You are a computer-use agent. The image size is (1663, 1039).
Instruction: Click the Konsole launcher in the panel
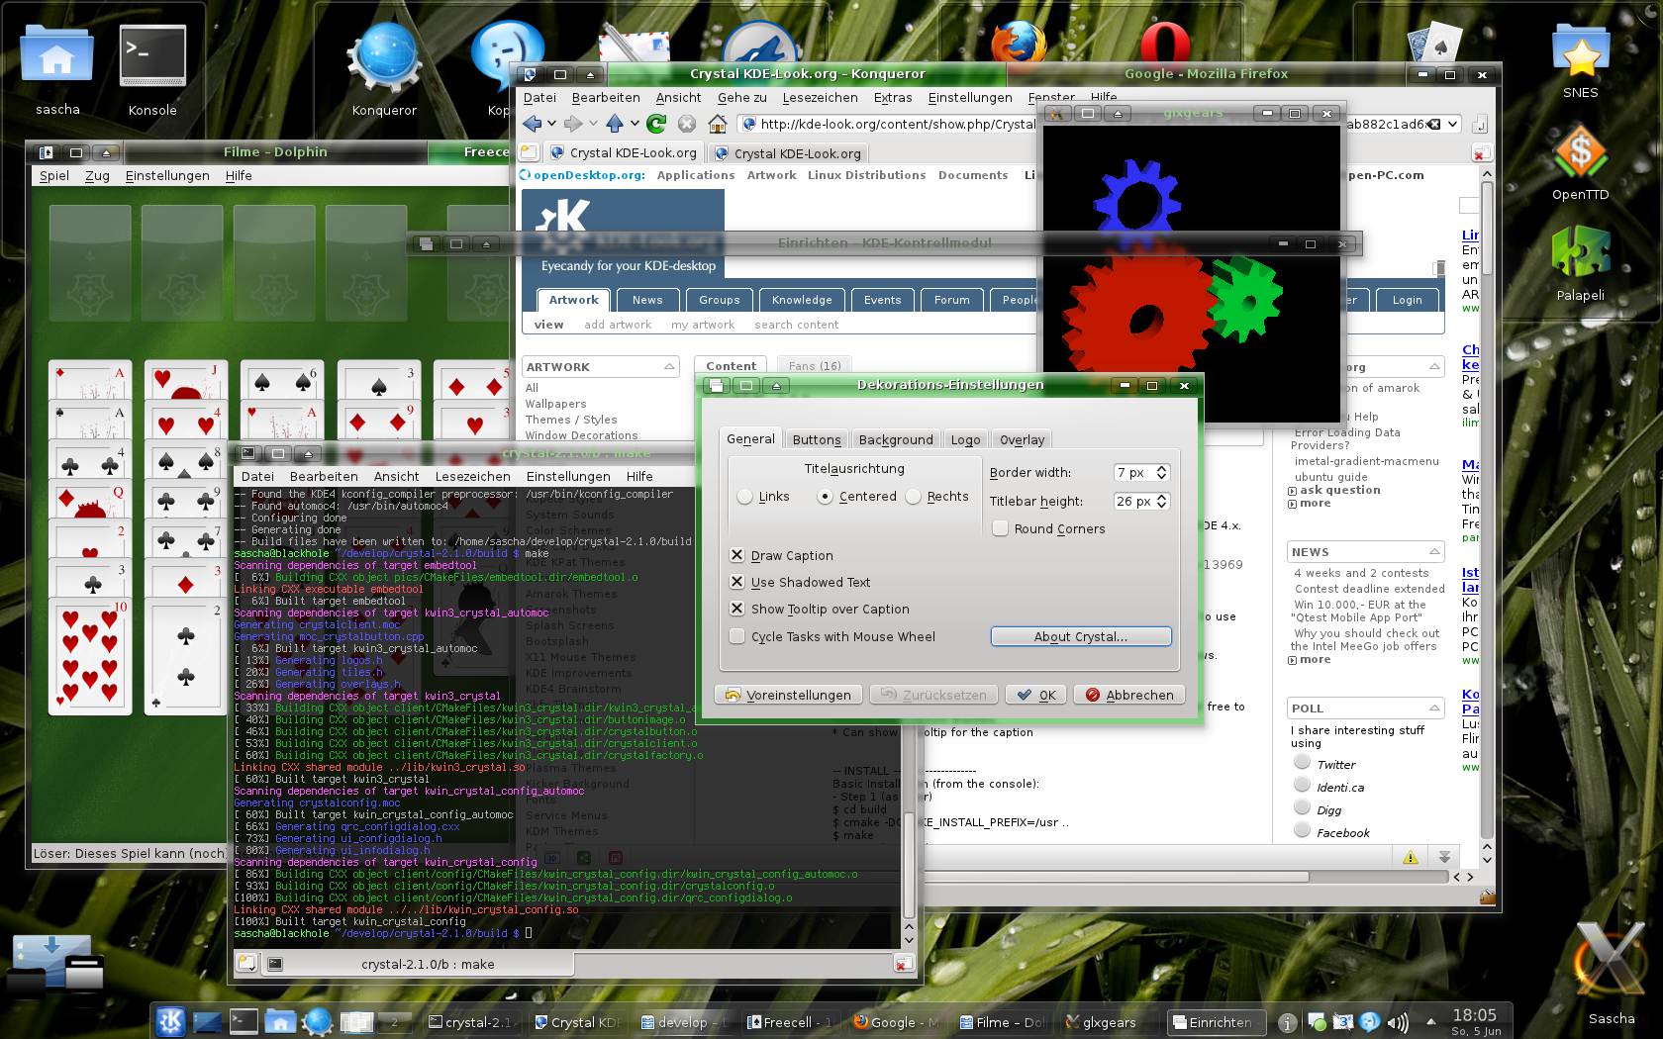coord(244,1021)
